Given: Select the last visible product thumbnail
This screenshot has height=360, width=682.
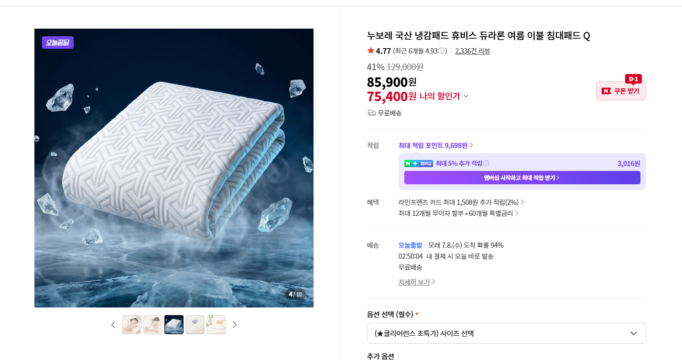Looking at the screenshot, I should [x=216, y=325].
